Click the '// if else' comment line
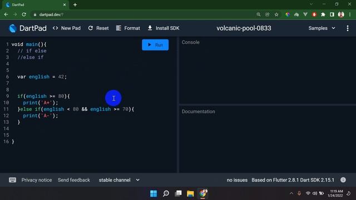The image size is (356, 200). click(x=32, y=51)
